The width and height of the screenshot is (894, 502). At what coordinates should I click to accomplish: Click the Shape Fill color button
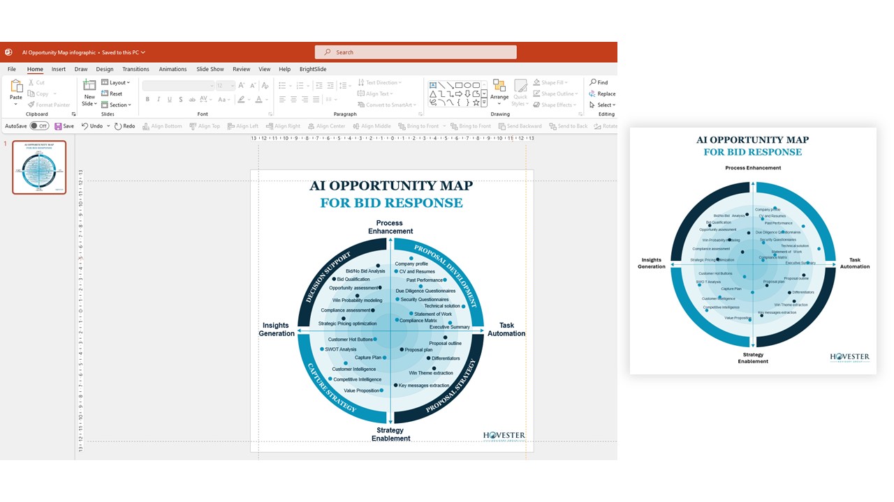[551, 82]
